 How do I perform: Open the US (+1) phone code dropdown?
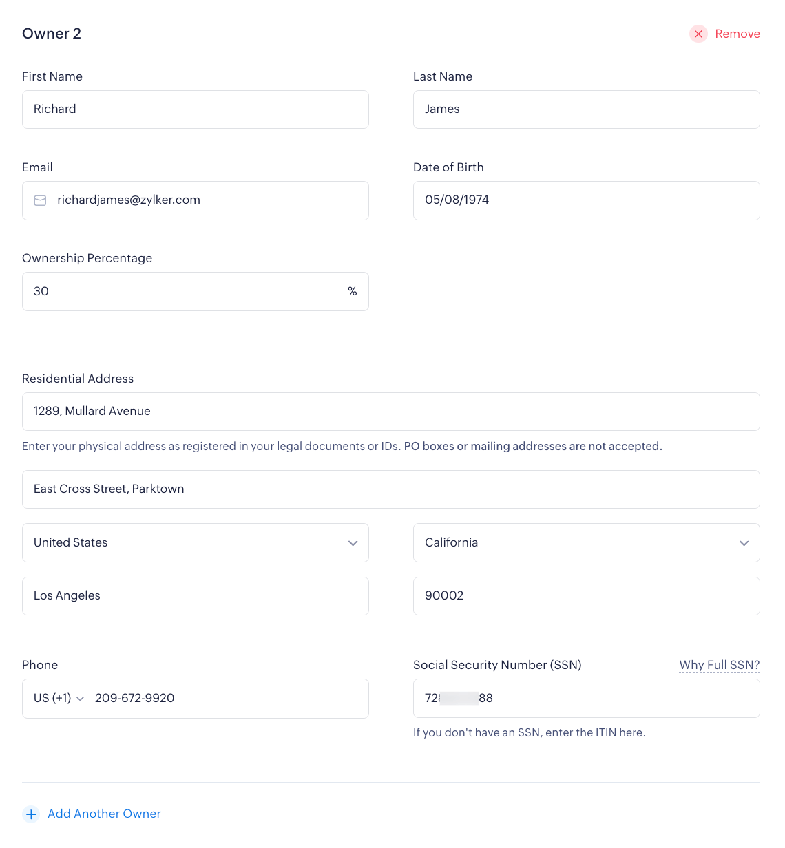(x=59, y=698)
